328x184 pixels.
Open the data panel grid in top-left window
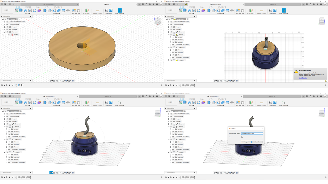(x=2, y=4)
